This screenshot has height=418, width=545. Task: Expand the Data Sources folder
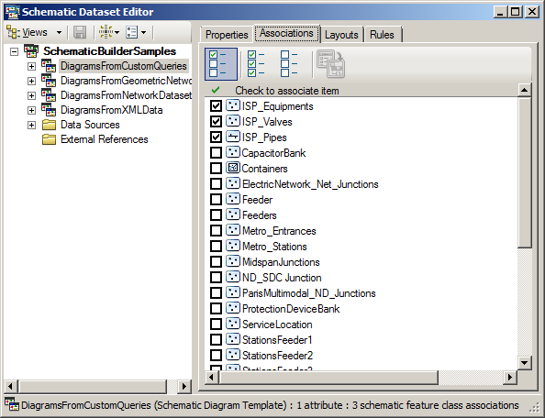pos(31,125)
